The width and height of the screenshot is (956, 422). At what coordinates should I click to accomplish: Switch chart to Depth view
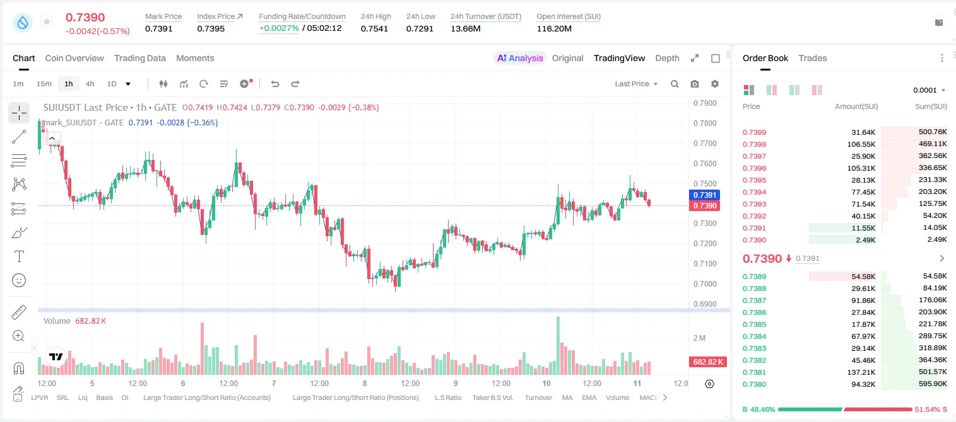[667, 58]
